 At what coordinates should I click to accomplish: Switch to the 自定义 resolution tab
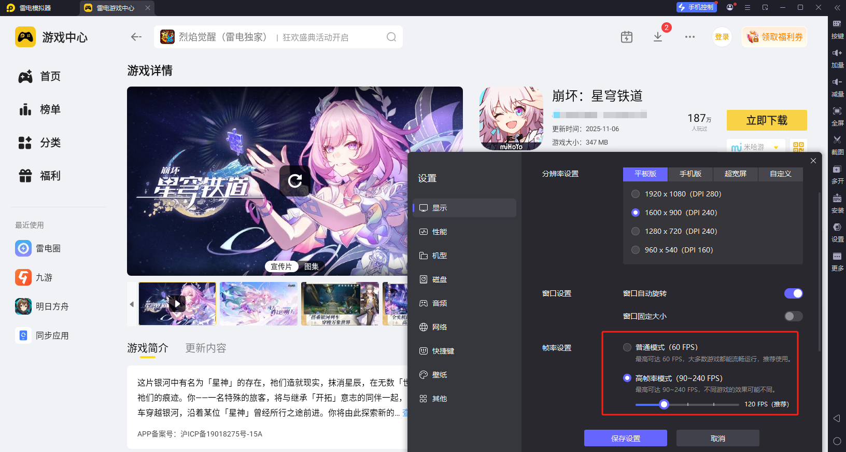(x=781, y=174)
